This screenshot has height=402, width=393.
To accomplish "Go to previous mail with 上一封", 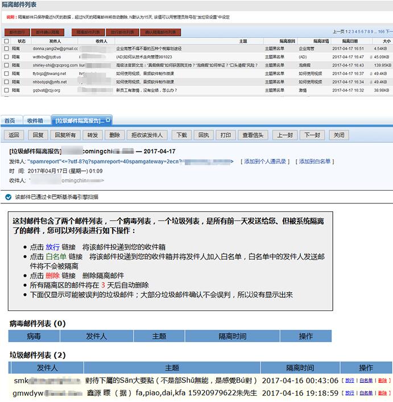I will tap(285, 135).
